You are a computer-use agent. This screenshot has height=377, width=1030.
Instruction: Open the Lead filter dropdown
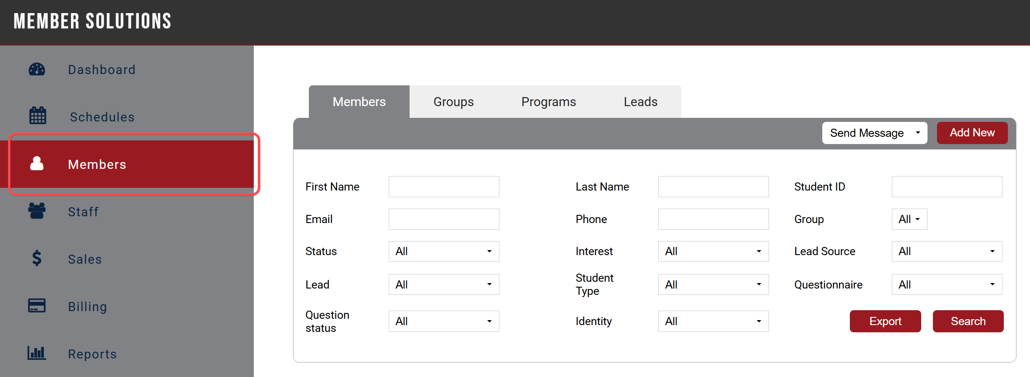(444, 284)
